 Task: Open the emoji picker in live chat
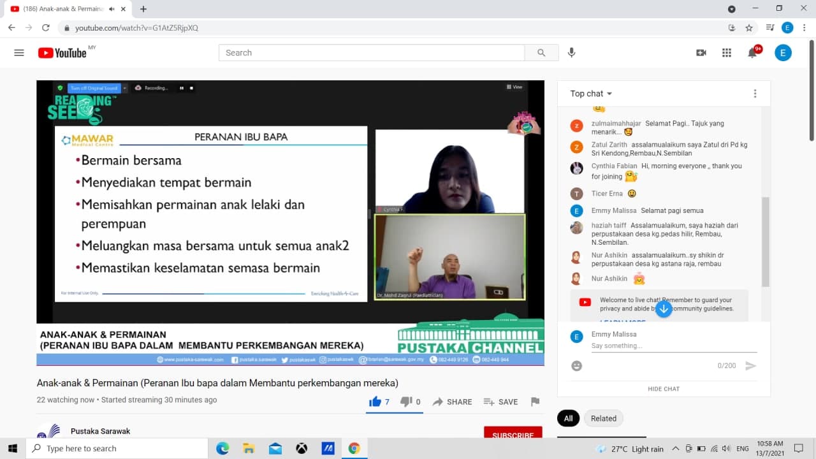pyautogui.click(x=577, y=366)
